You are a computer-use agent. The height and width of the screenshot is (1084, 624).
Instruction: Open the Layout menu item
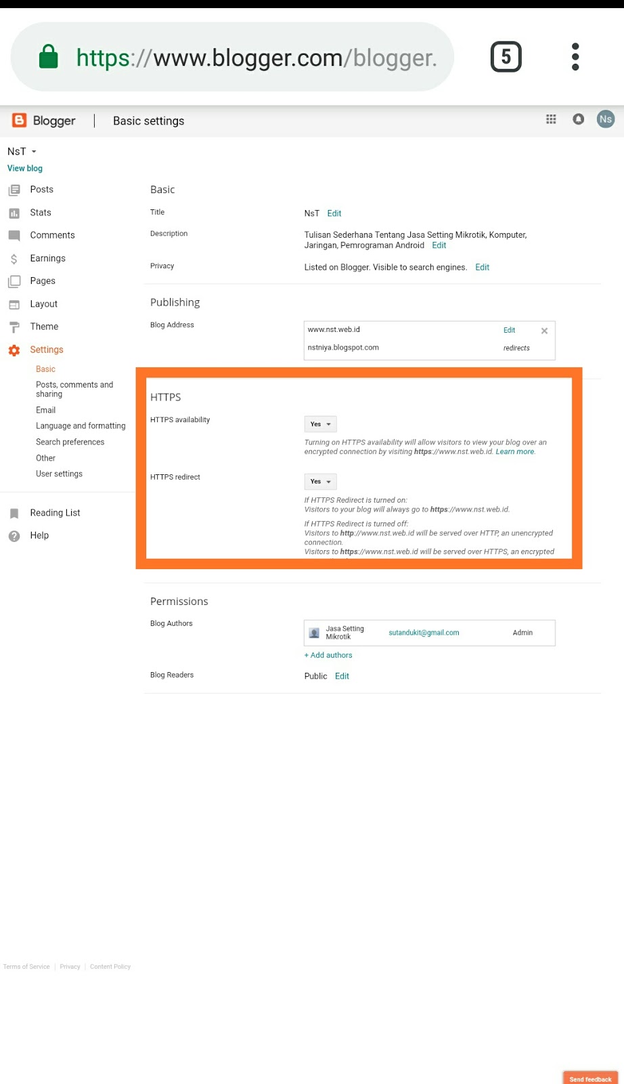(x=44, y=304)
